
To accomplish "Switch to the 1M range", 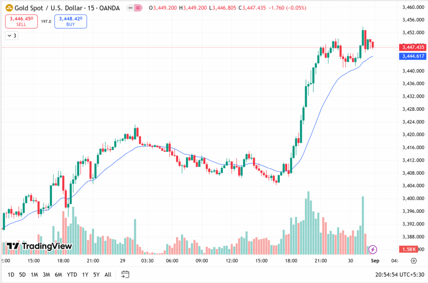I will coord(34,275).
